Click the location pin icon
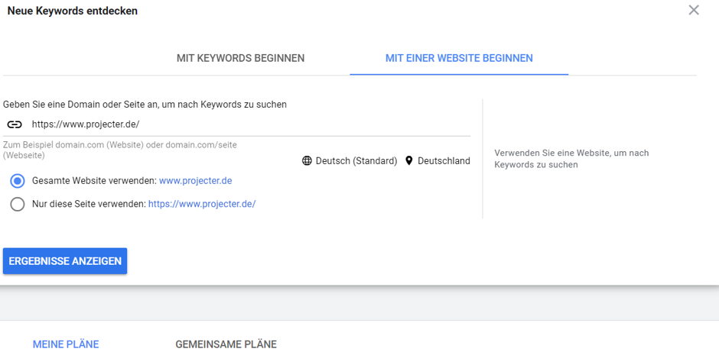 pos(409,161)
